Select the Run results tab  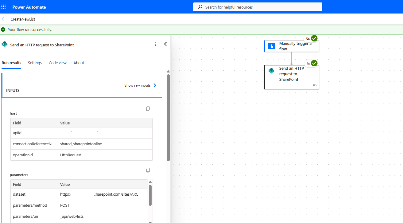(x=11, y=63)
